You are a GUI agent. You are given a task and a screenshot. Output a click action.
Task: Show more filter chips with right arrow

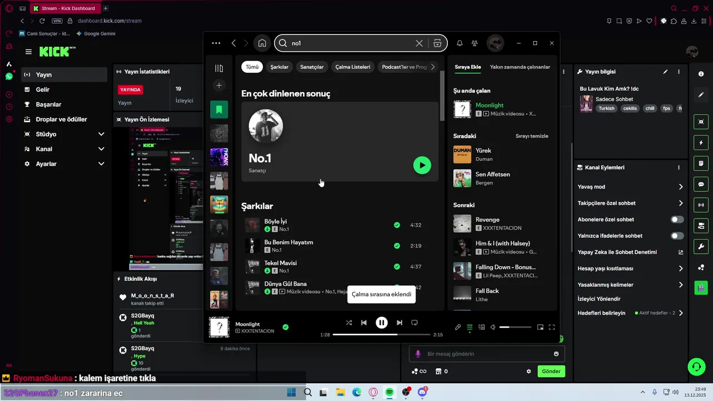coord(433,67)
